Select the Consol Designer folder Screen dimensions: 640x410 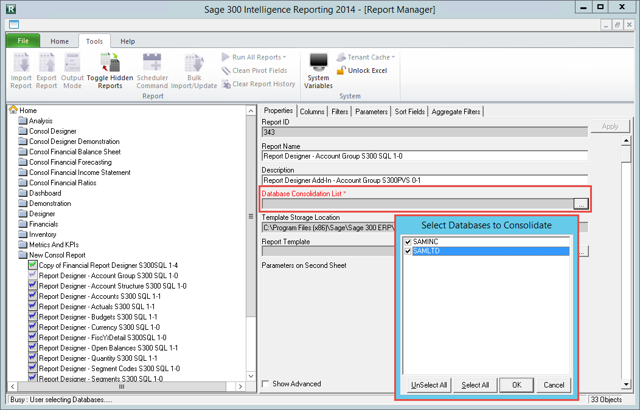[47, 131]
